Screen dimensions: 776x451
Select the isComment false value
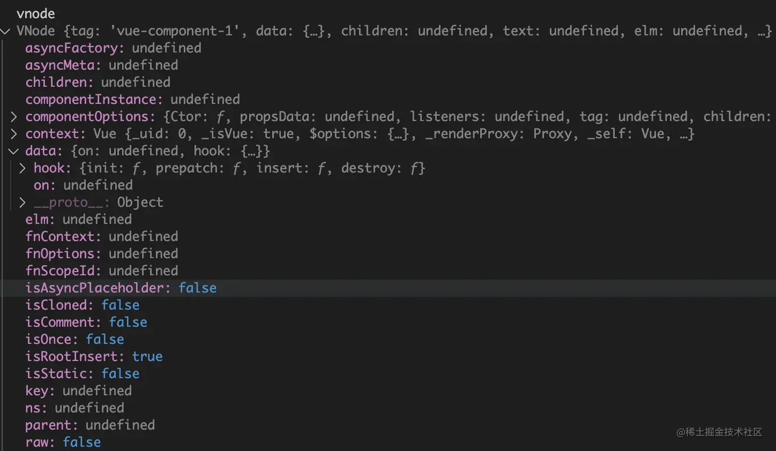[128, 322]
